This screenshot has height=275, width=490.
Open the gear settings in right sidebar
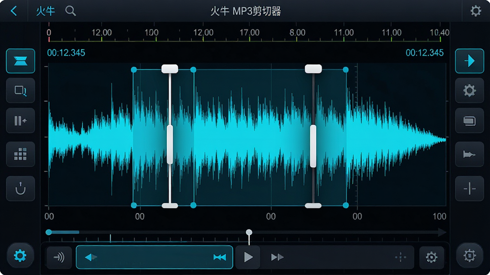tap(469, 91)
